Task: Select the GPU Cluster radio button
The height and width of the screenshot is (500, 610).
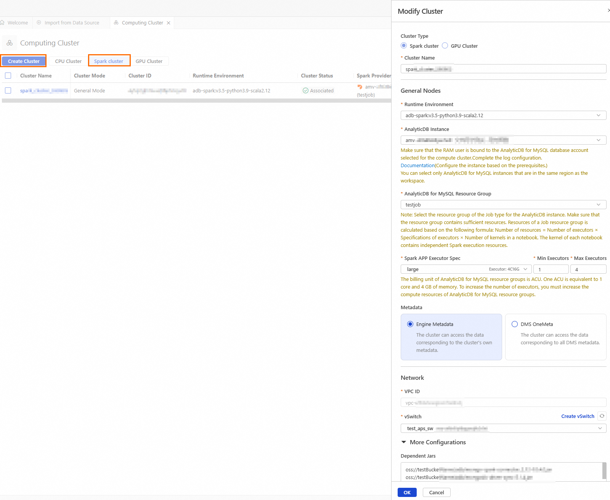Action: (445, 46)
